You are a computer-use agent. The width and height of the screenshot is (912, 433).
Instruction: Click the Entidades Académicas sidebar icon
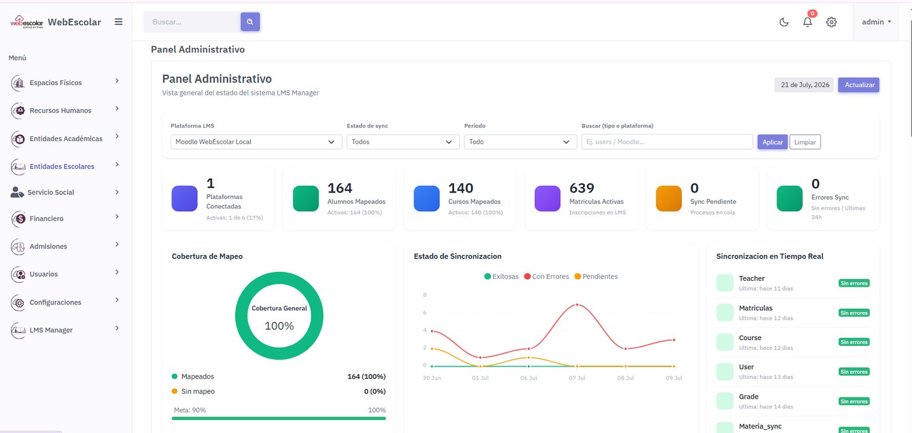[18, 138]
